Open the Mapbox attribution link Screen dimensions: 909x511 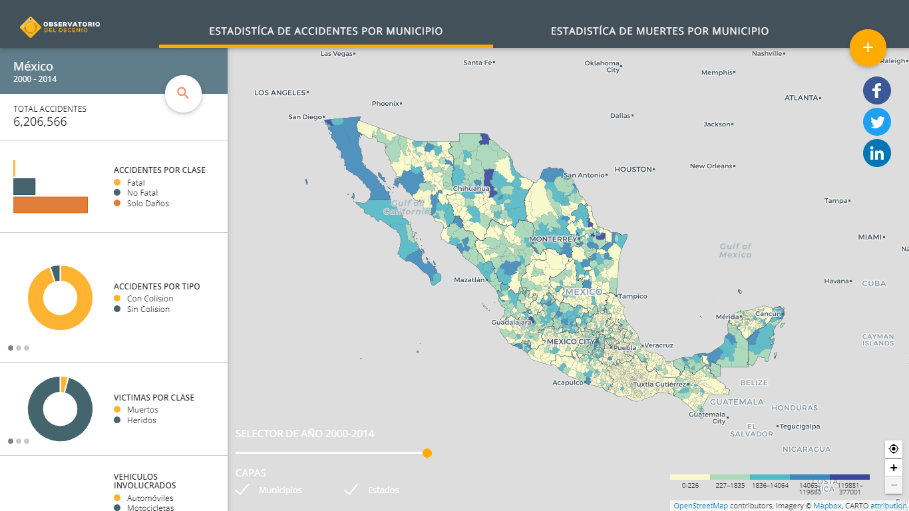(x=827, y=506)
